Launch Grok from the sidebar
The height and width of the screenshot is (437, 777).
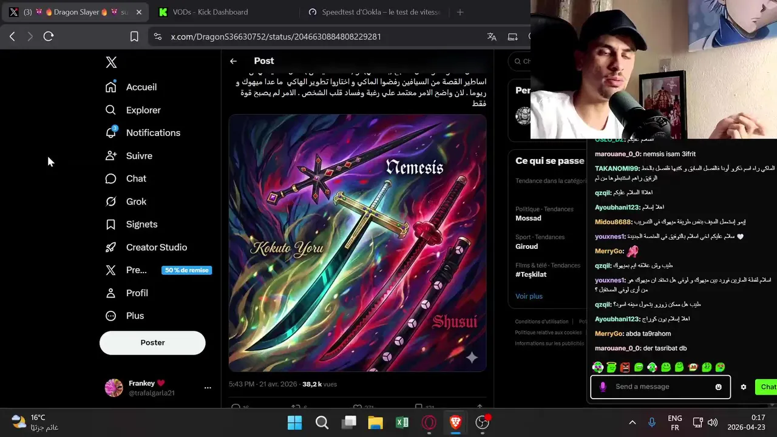pyautogui.click(x=126, y=202)
